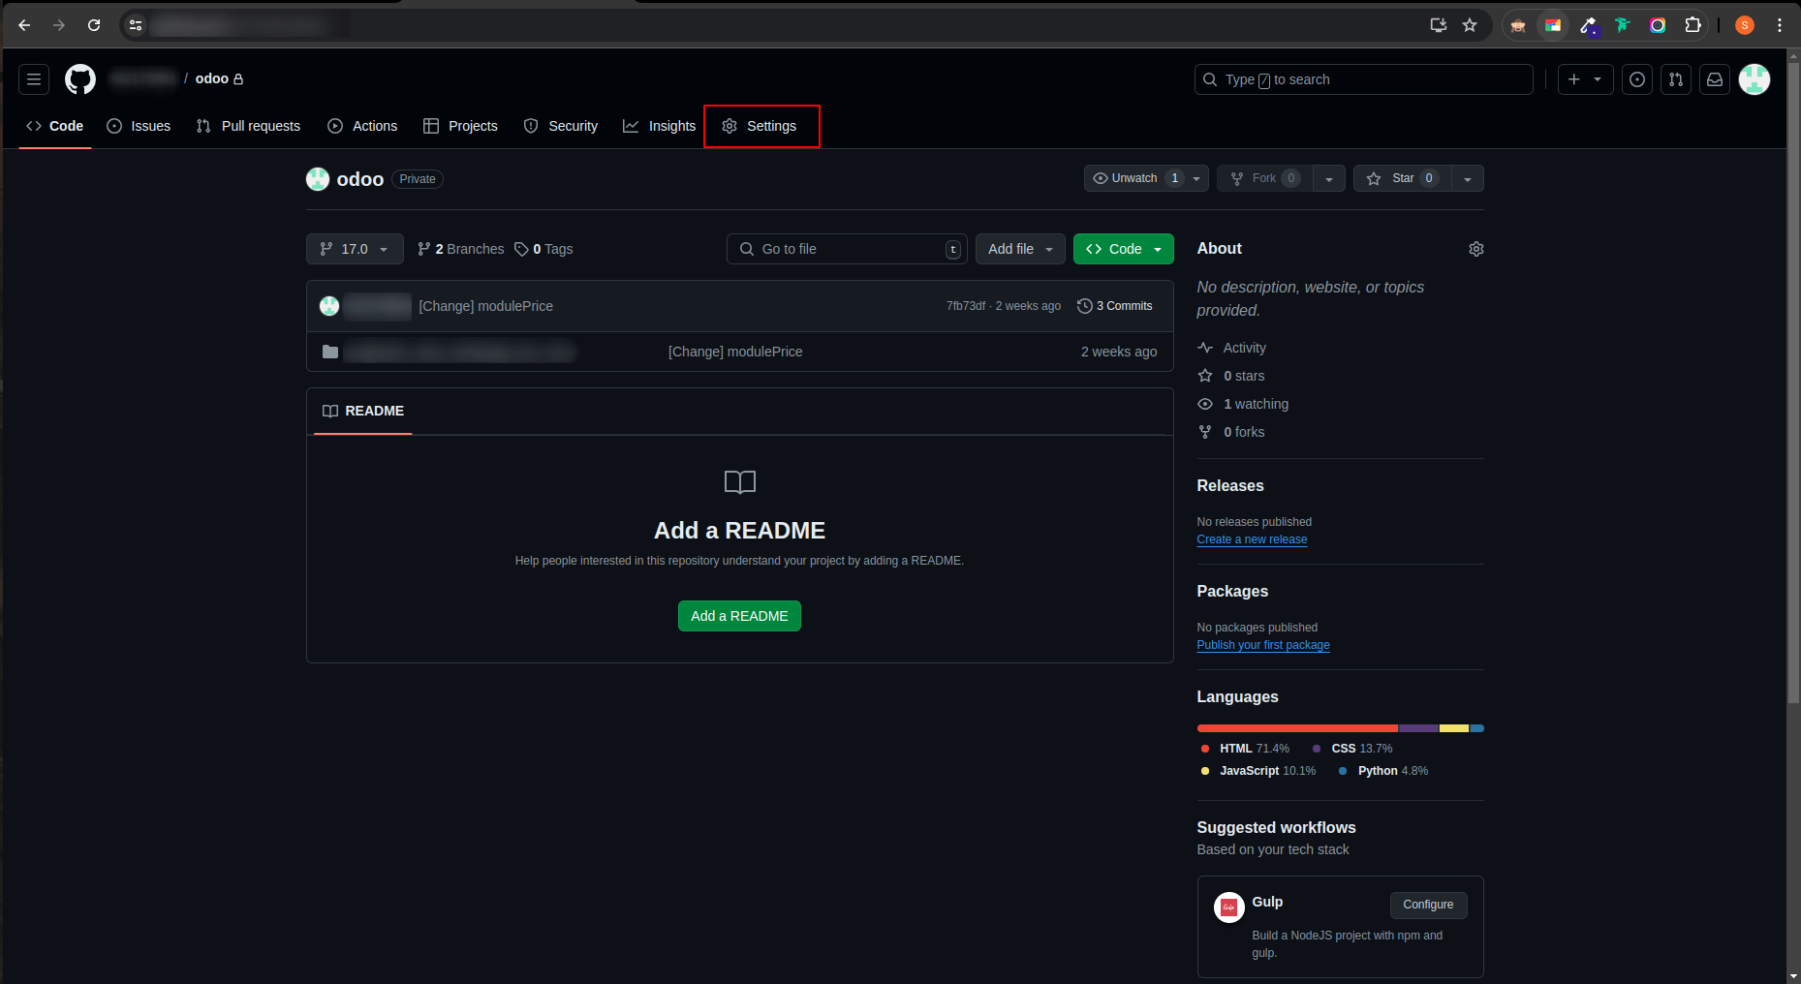Open the 2 Branches link
The height and width of the screenshot is (984, 1801).
coord(460,249)
